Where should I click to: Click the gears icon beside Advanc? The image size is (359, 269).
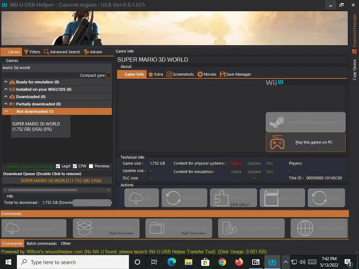click(x=87, y=52)
